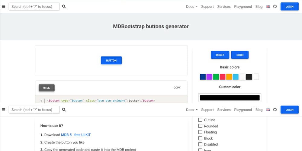Open Blog in the upper header
The width and height of the screenshot is (302, 151).
[x=259, y=7]
